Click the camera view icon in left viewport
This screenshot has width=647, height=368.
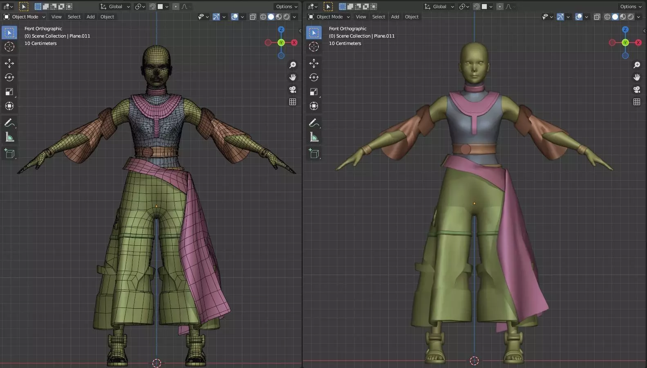pos(293,90)
